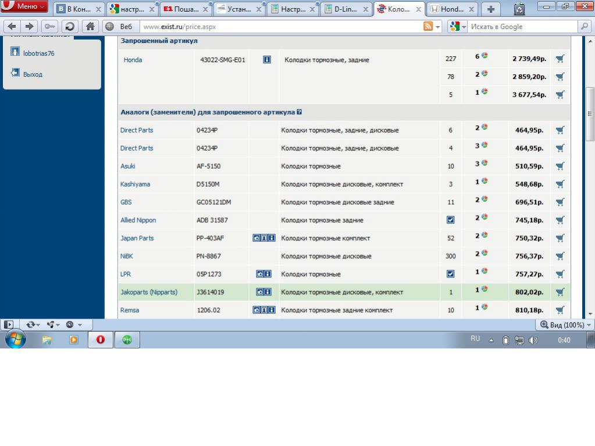Click the Выход logout link
The width and height of the screenshot is (595, 446).
33,74
